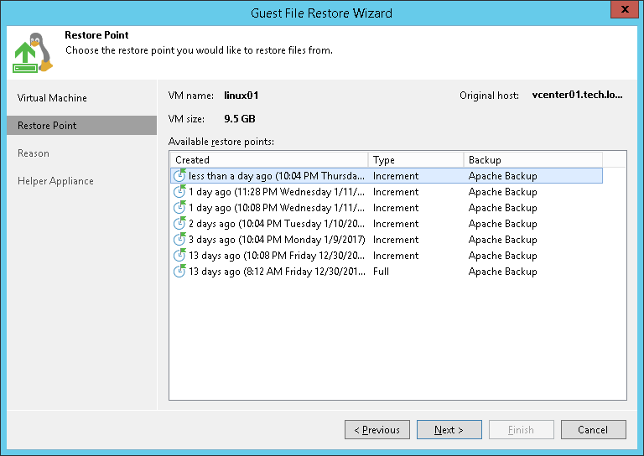Click the disabled Finish button
This screenshot has height=456, width=644.
pyautogui.click(x=522, y=430)
